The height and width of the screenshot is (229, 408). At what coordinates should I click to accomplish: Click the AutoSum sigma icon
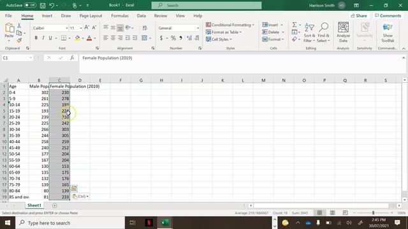coord(295,25)
